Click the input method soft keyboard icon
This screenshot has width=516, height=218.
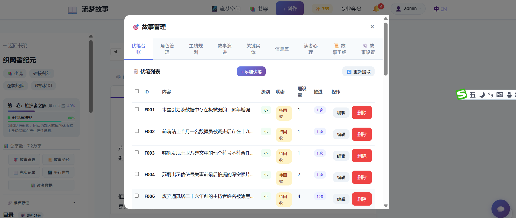(500, 95)
